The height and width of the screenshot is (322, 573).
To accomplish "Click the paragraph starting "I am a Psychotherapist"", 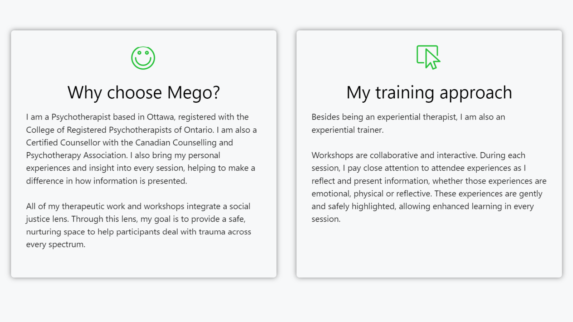I will pos(141,149).
